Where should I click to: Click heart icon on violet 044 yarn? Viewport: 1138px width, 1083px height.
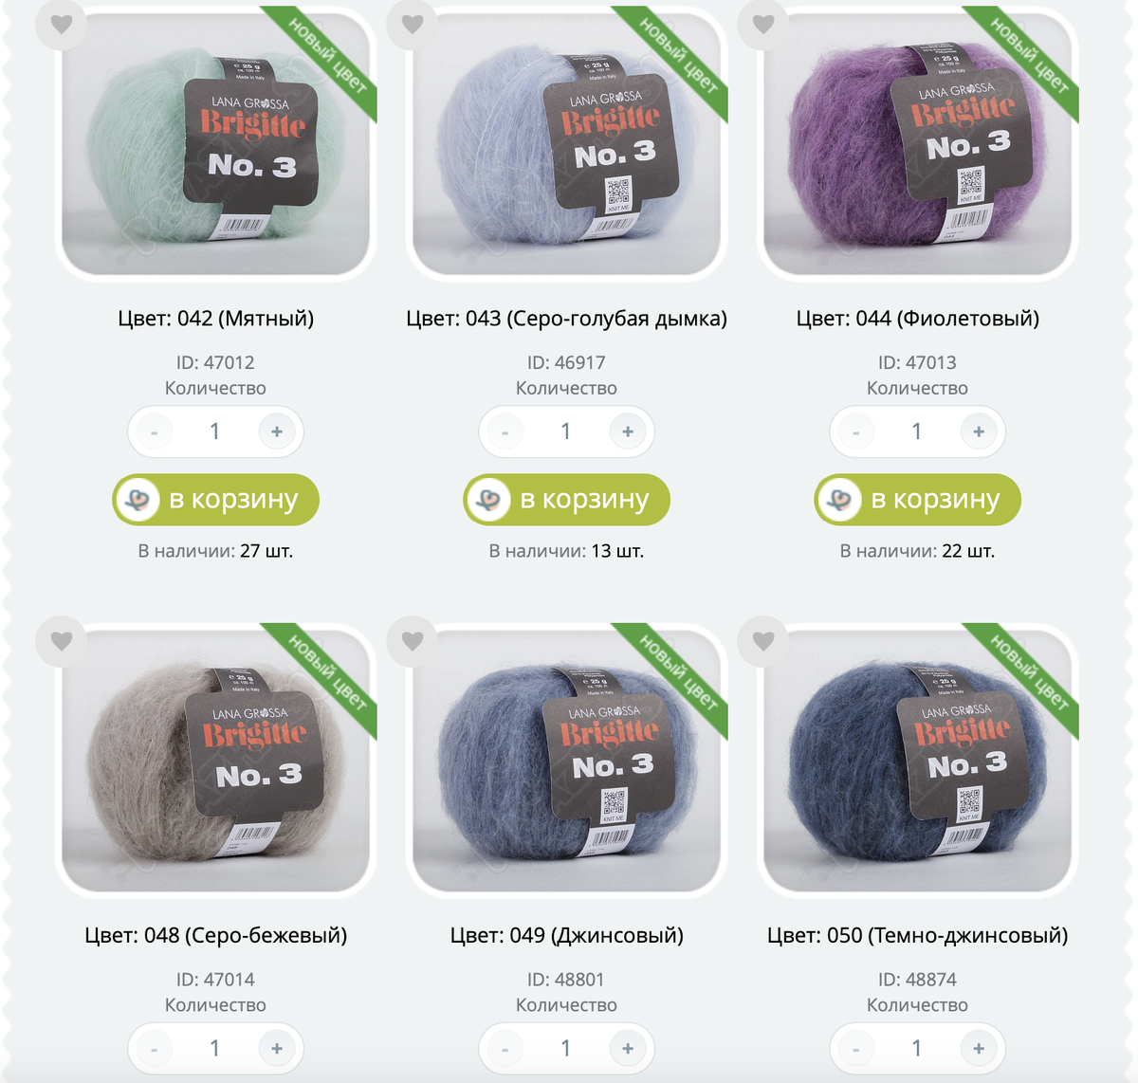coord(763,24)
